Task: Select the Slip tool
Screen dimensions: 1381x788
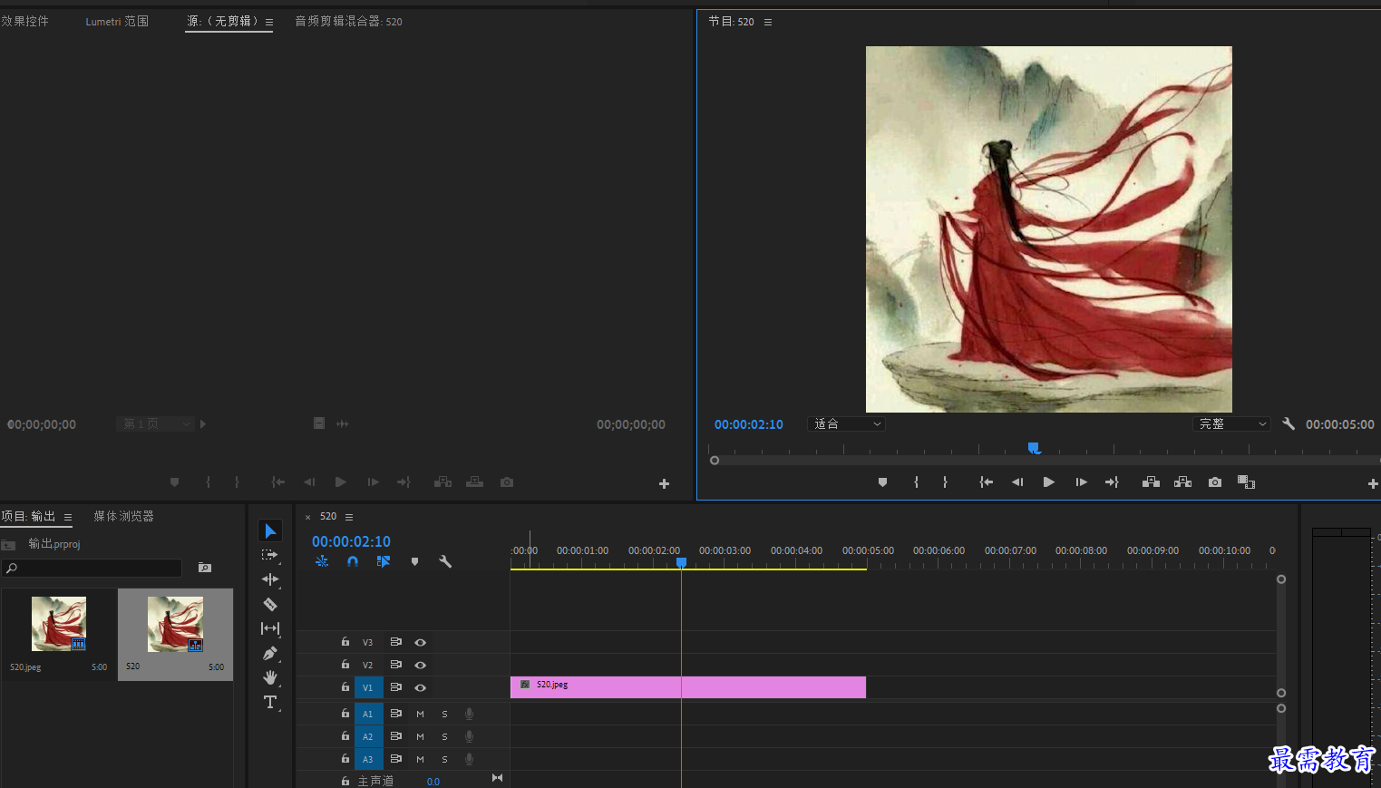Action: tap(270, 628)
